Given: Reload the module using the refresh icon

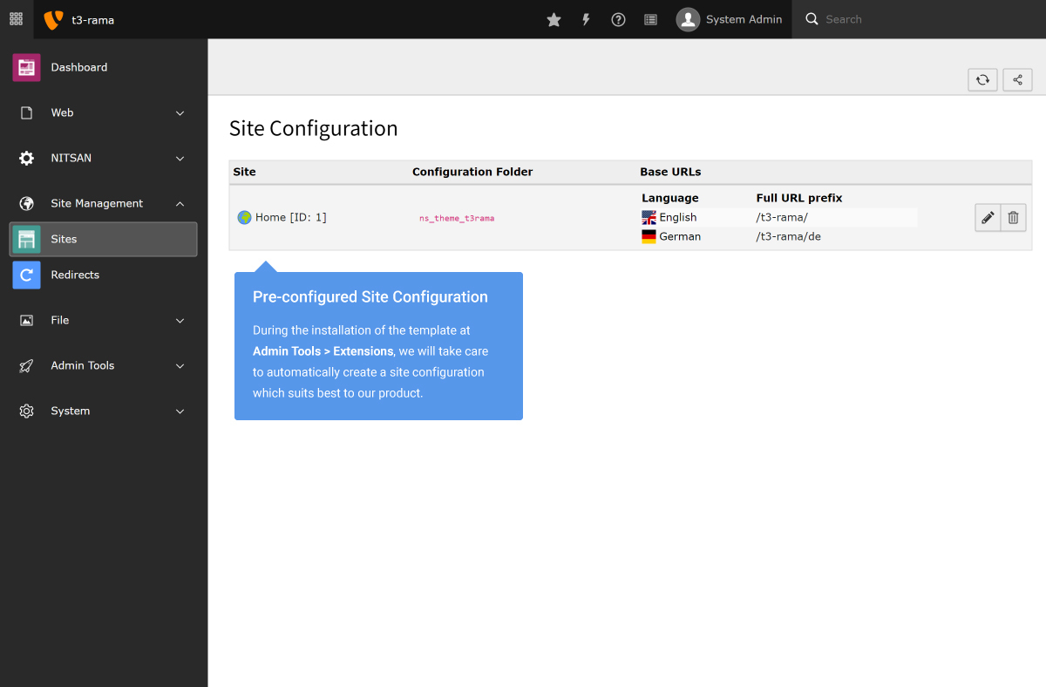Looking at the screenshot, I should click(x=982, y=79).
